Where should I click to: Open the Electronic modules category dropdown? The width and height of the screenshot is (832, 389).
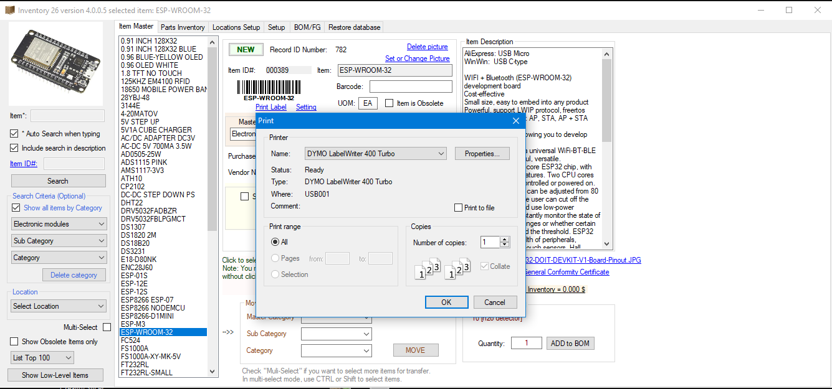click(x=59, y=224)
